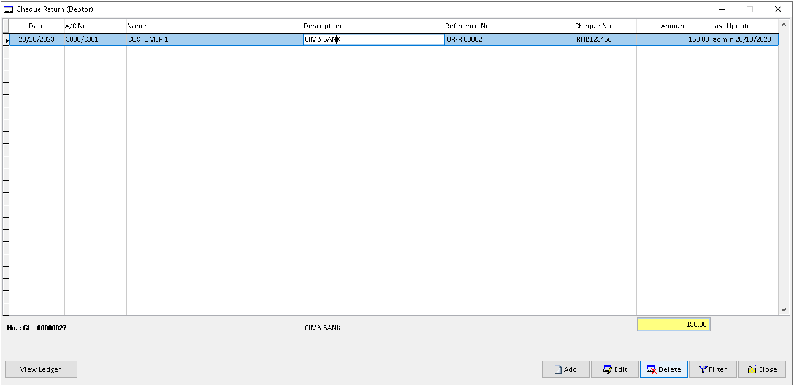
Task: Add a new cheque return entry
Action: [565, 369]
